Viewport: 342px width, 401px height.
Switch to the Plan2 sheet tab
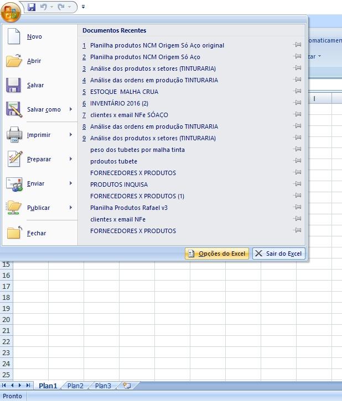(75, 386)
